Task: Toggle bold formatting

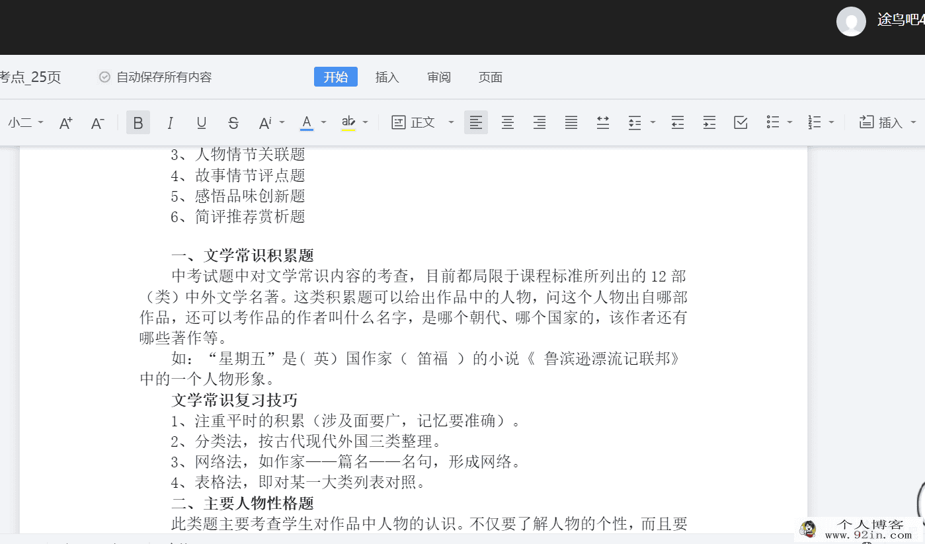Action: pyautogui.click(x=138, y=123)
